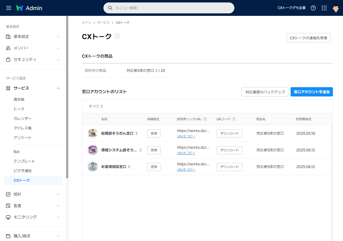Click help icon next to 招待用リンクURL
This screenshot has width=343, height=241.
(x=205, y=119)
